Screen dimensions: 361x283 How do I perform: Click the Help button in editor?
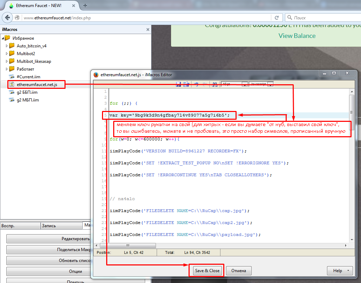tap(340, 271)
